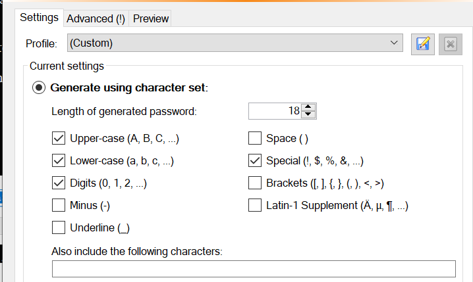Click the save profile pencil icon
This screenshot has width=473, height=282.
423,44
